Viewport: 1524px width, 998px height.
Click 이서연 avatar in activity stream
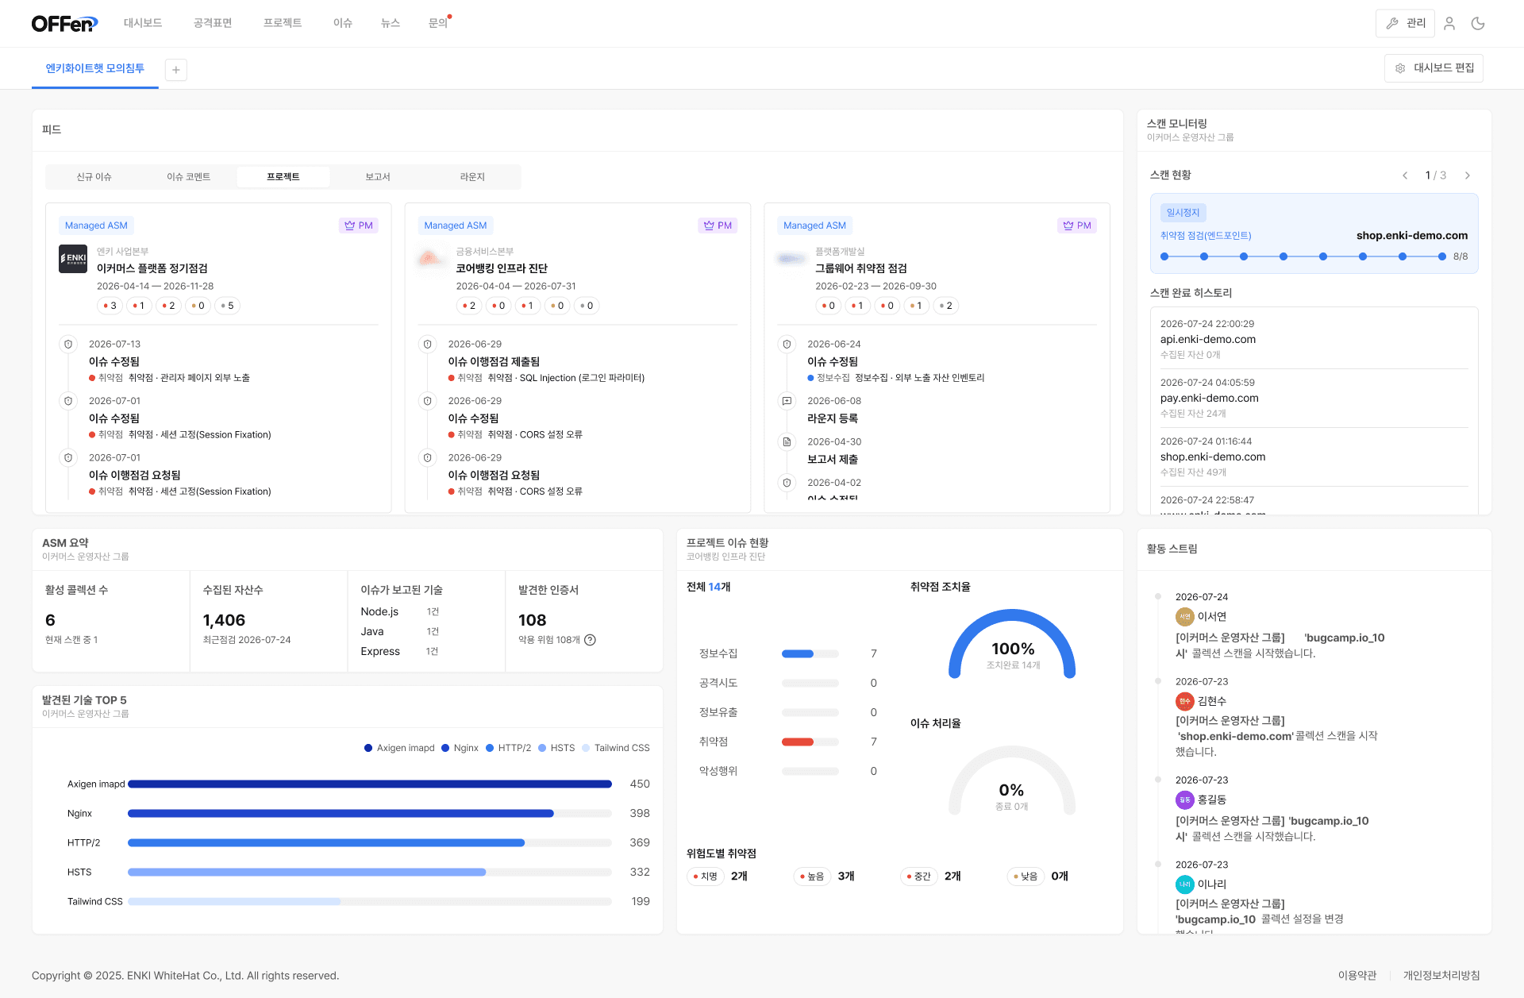pos(1184,616)
